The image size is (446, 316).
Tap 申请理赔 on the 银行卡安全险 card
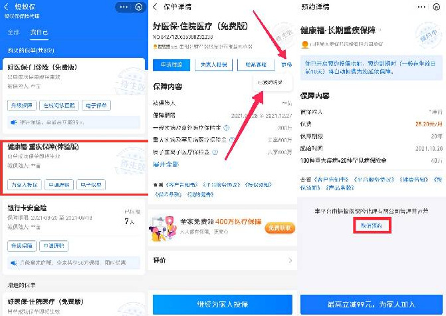pos(54,246)
